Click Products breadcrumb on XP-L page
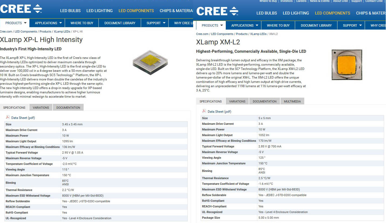 [x=45, y=32]
